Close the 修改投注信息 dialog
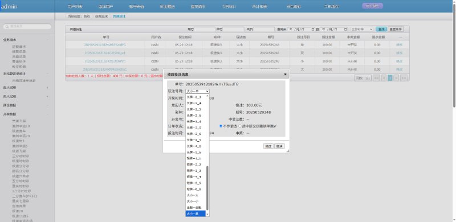The width and height of the screenshot is (456, 222). coord(286,75)
